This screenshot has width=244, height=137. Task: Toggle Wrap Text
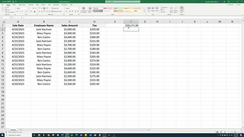pyautogui.click(x=55, y=8)
